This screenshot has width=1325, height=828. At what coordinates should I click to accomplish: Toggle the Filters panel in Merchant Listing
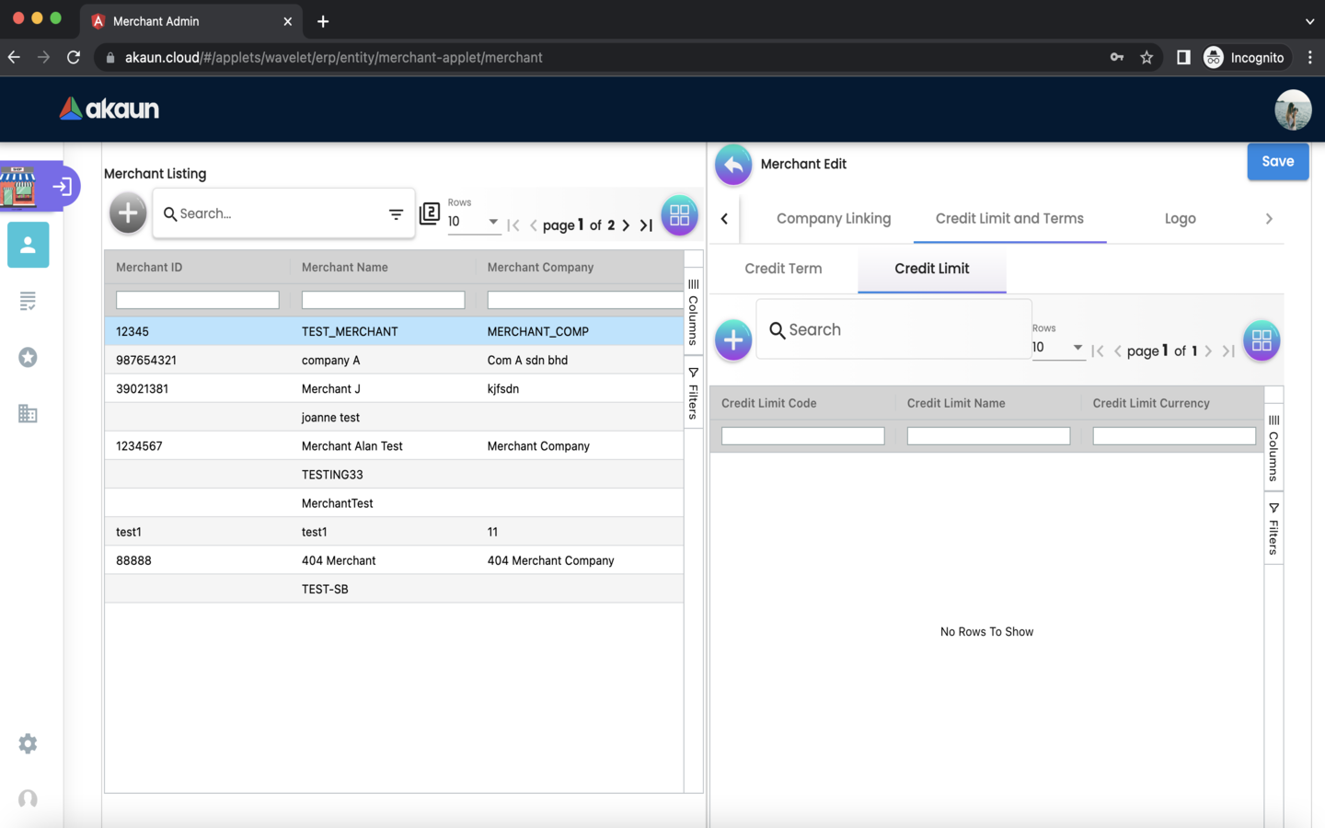[693, 394]
